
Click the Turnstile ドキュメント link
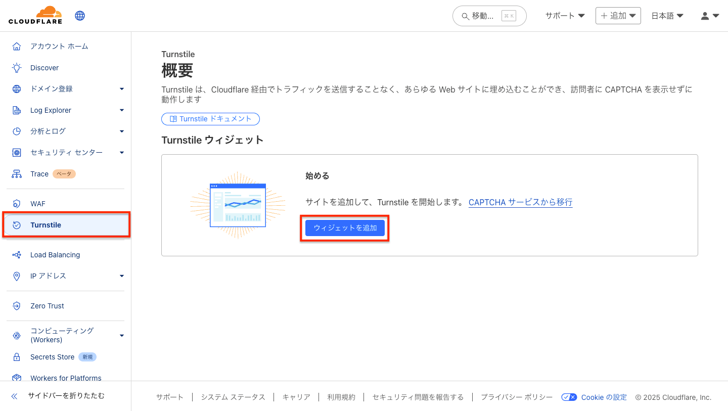pyautogui.click(x=210, y=118)
